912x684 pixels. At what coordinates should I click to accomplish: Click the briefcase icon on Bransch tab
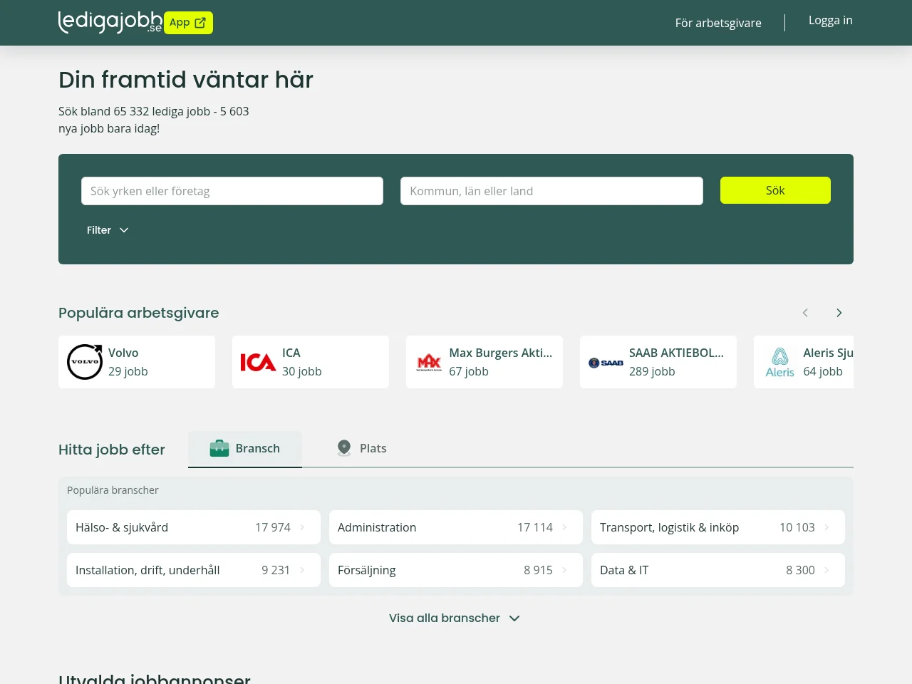tap(219, 448)
